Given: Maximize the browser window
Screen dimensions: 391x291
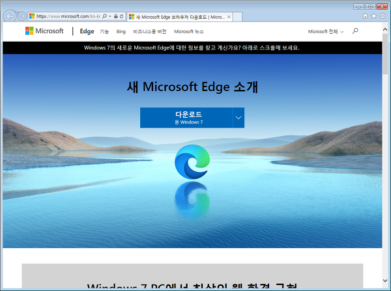Looking at the screenshot, I should (x=370, y=7).
